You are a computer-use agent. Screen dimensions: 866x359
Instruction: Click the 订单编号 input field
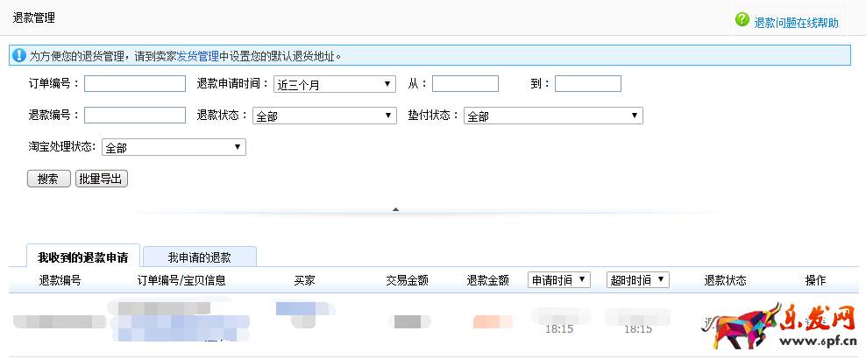(134, 84)
